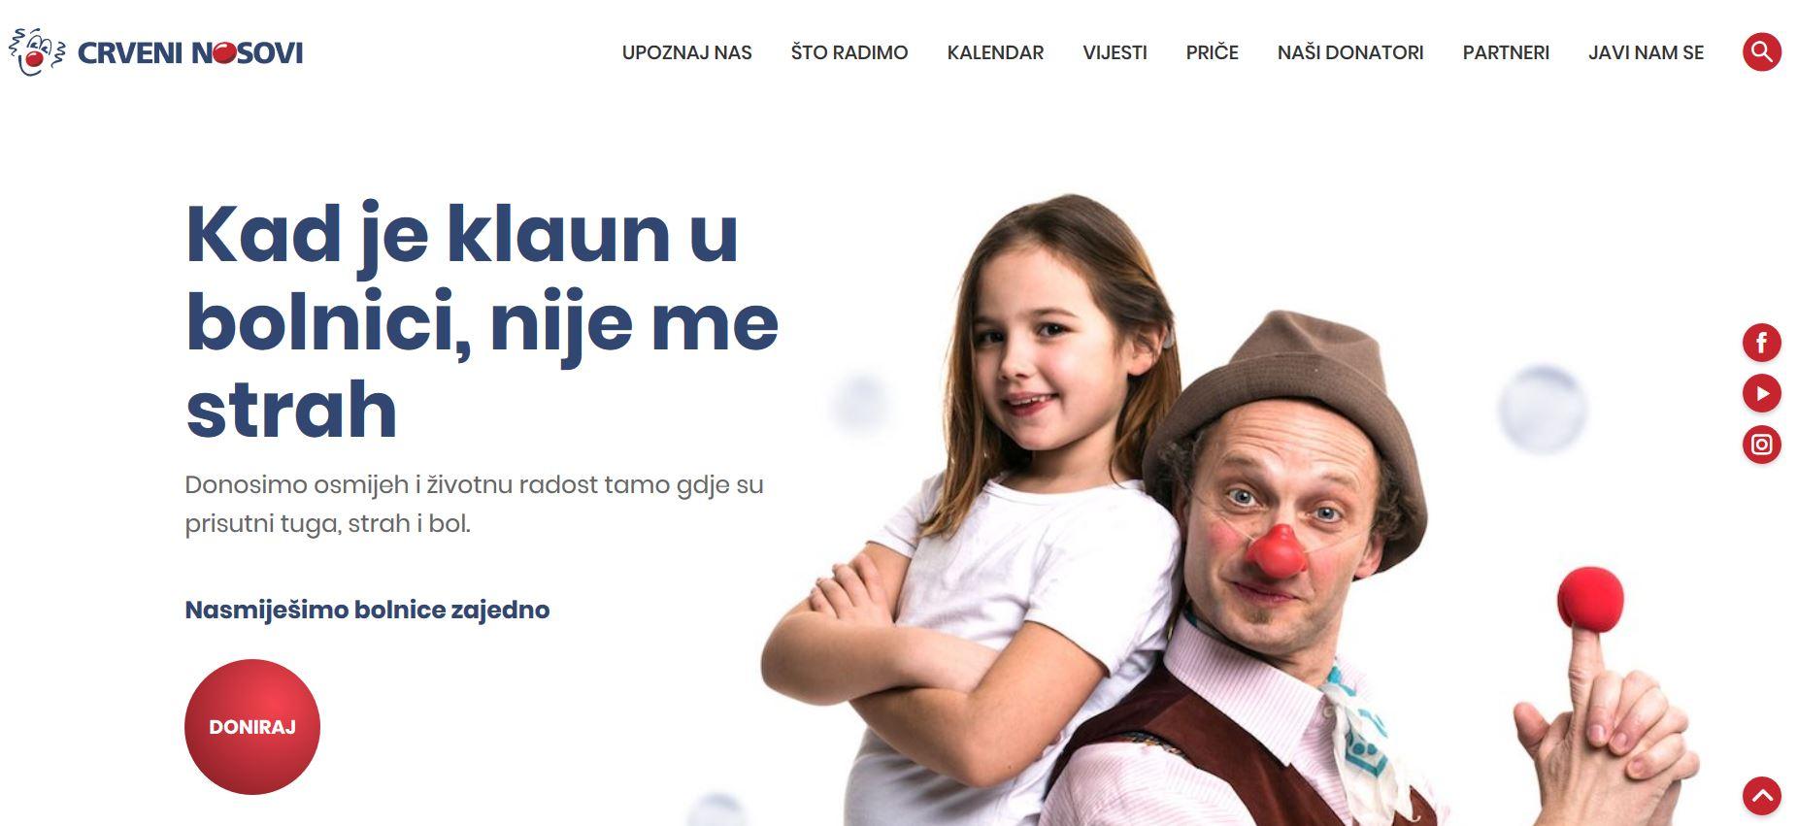Click the clown face logo icon
The image size is (1797, 826).
click(x=37, y=52)
